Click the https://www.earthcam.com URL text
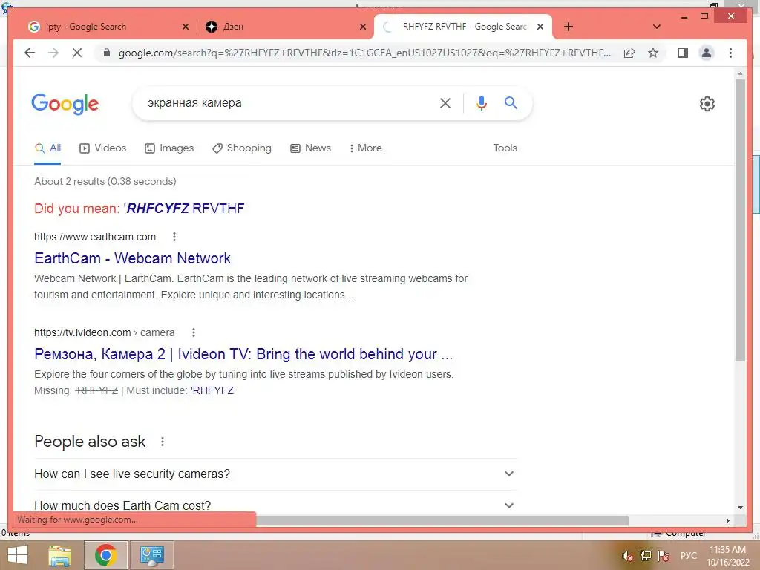 point(95,237)
